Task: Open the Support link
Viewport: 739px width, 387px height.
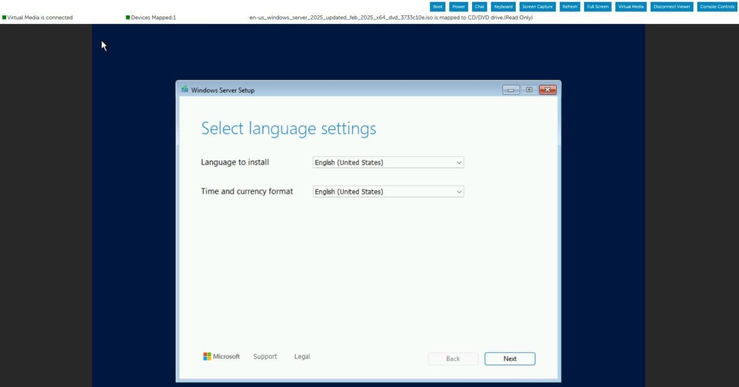Action: point(265,357)
